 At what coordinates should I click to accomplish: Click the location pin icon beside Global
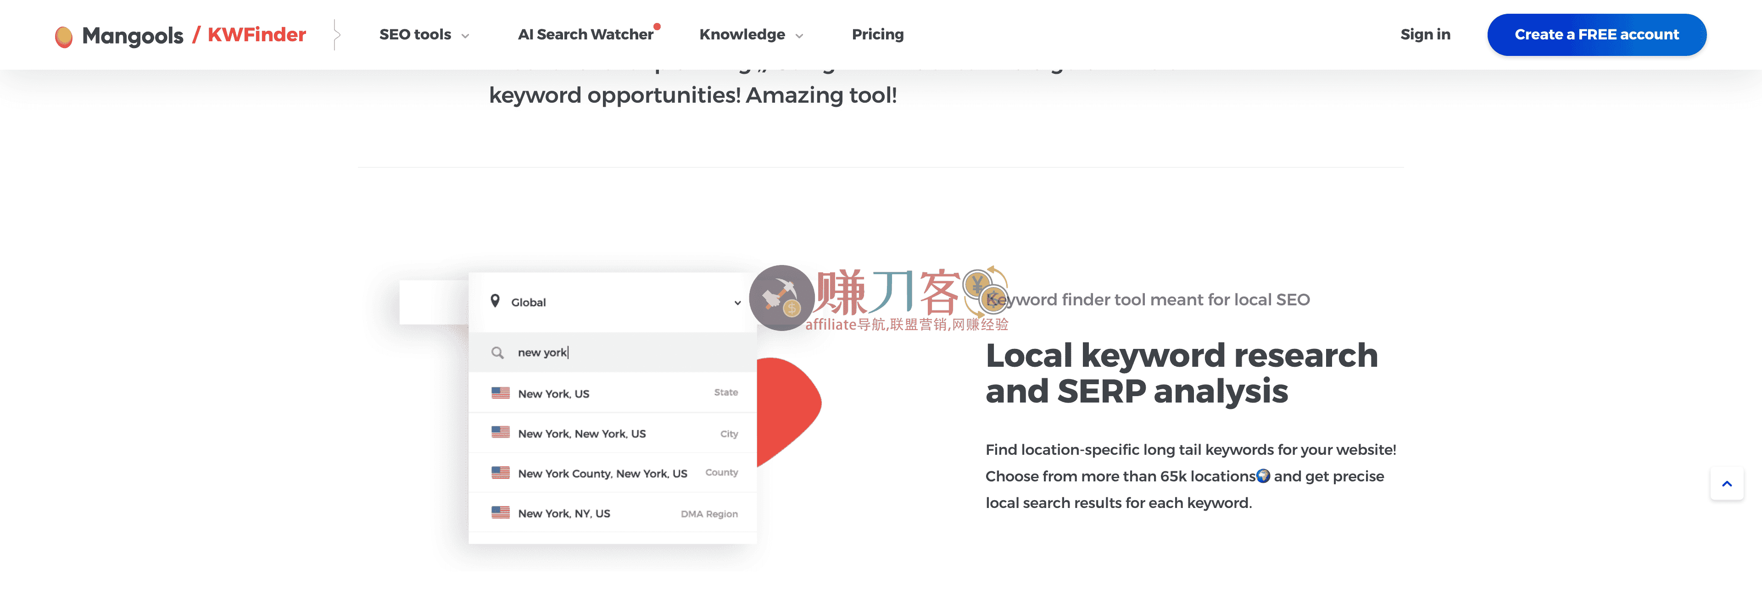[x=496, y=301]
